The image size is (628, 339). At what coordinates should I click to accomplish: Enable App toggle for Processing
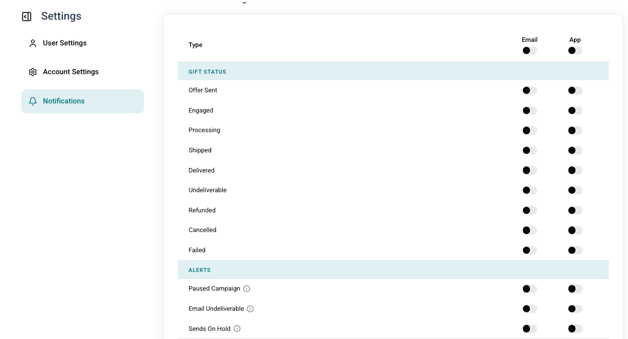[x=575, y=130]
